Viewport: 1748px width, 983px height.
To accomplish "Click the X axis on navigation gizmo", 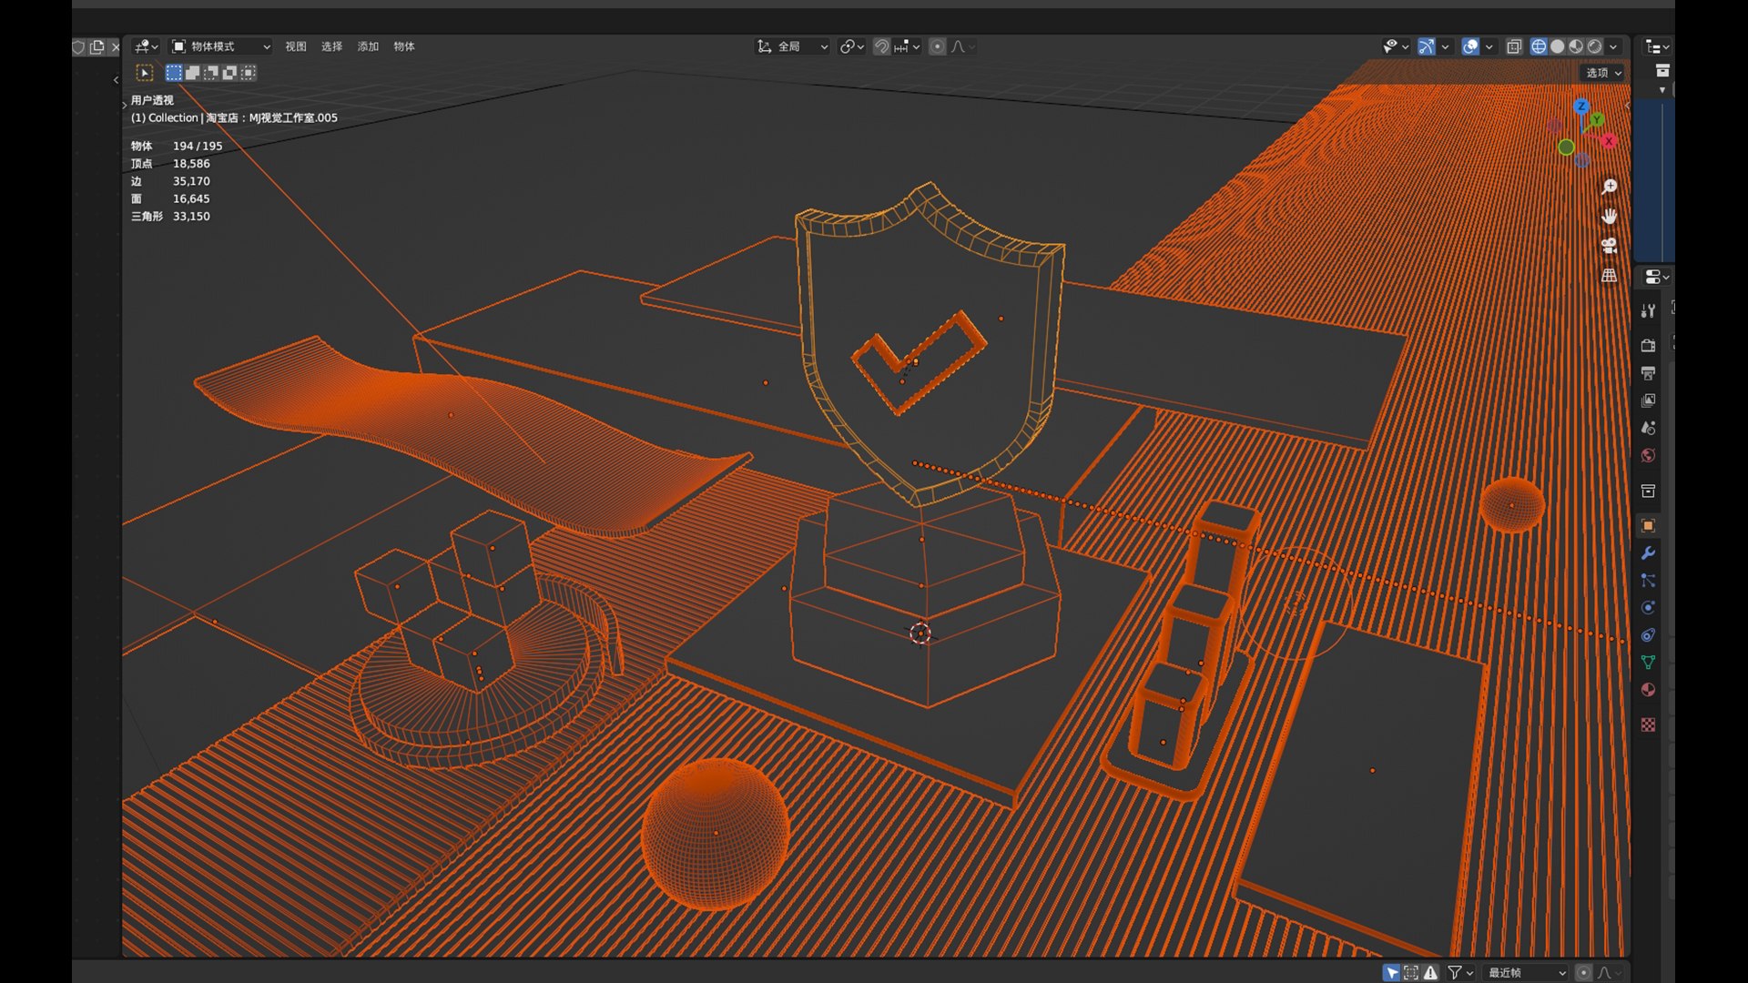I will 1610,141.
